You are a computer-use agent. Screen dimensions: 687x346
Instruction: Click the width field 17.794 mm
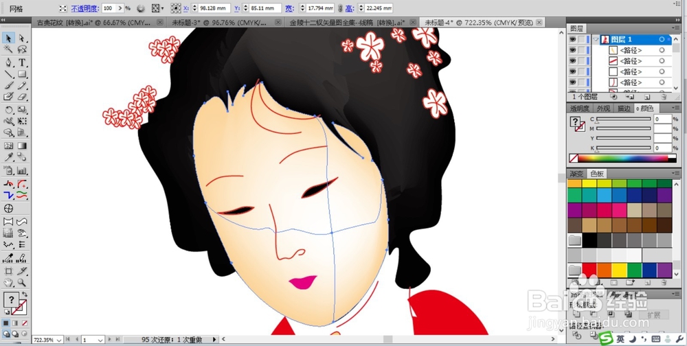pyautogui.click(x=320, y=8)
